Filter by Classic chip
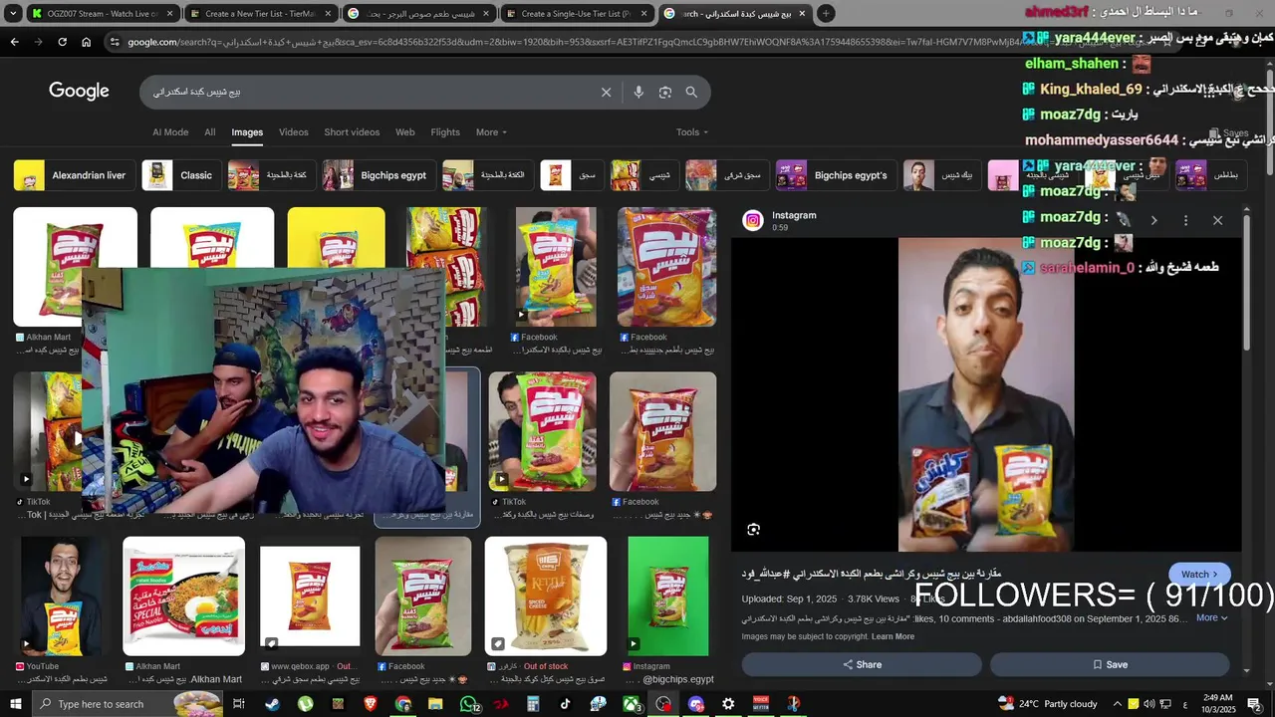Viewport: 1275px width, 717px height. click(x=181, y=175)
